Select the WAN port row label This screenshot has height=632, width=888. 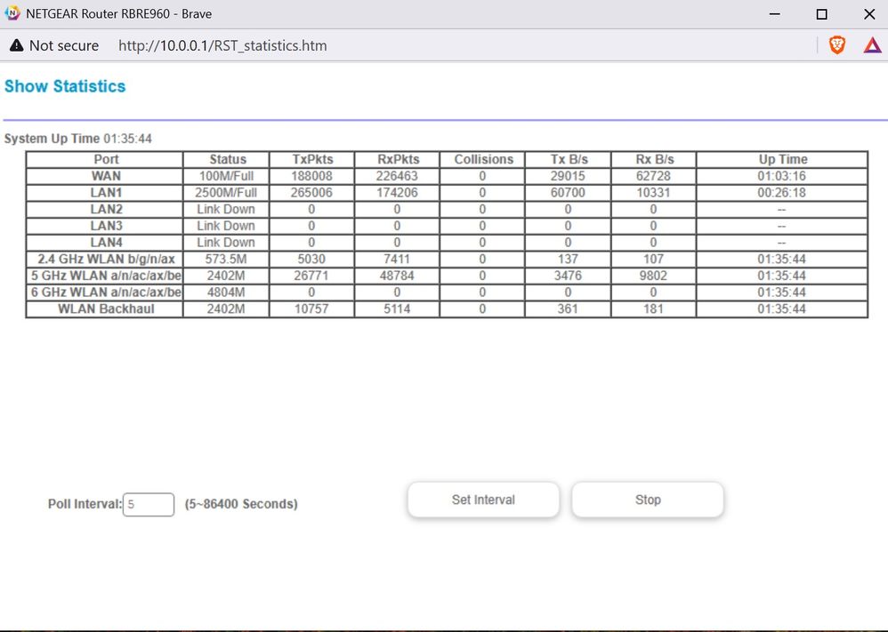point(106,176)
